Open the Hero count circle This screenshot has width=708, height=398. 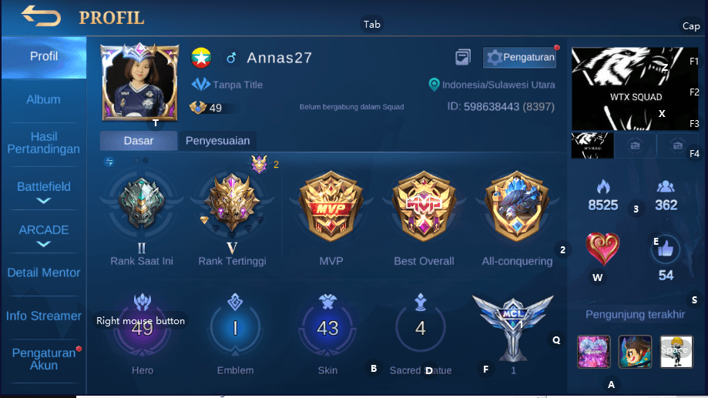(x=143, y=328)
